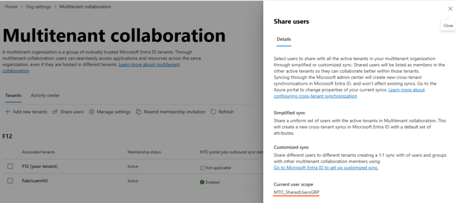
Task: Select the Details tab in panel
Action: coord(284,40)
